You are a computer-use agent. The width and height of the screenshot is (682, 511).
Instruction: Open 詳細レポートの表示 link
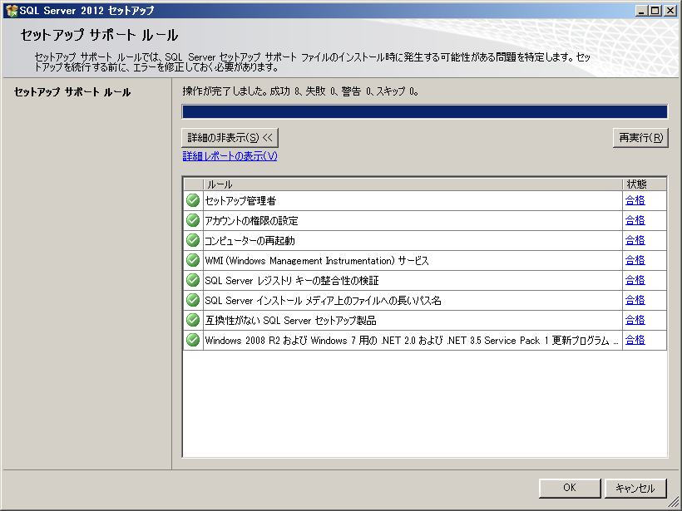click(x=230, y=156)
